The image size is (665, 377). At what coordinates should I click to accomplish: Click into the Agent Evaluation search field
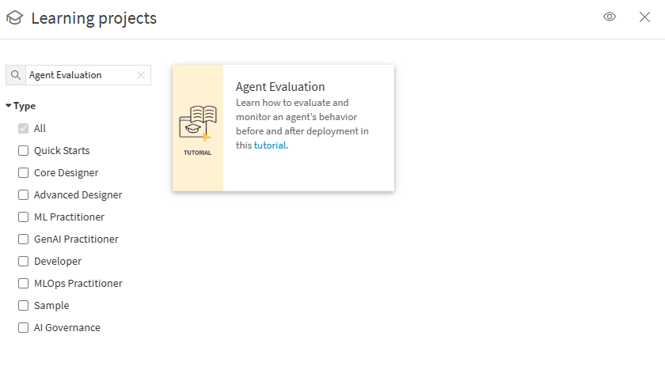click(x=79, y=75)
